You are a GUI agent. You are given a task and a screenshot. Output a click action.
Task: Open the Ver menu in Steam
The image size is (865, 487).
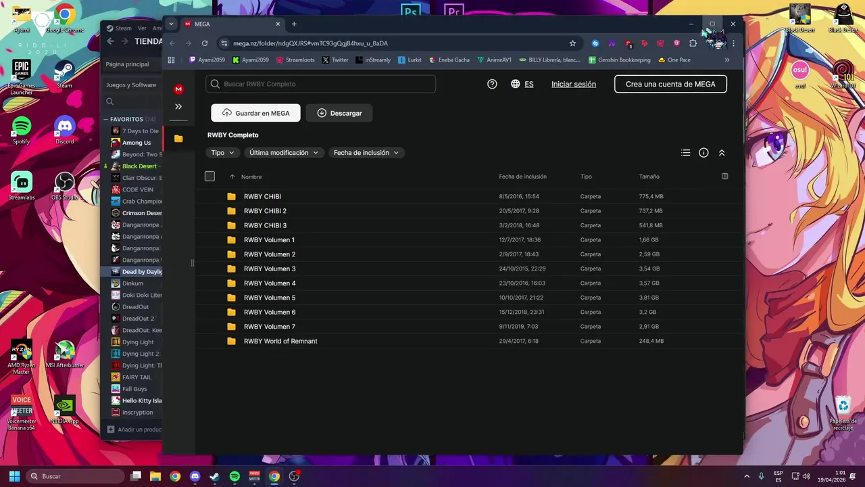[142, 28]
